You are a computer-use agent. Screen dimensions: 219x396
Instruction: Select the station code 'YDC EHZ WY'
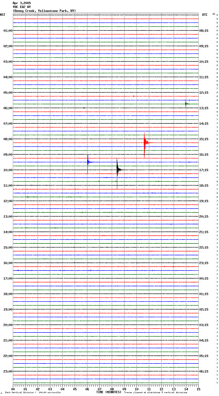click(22, 7)
